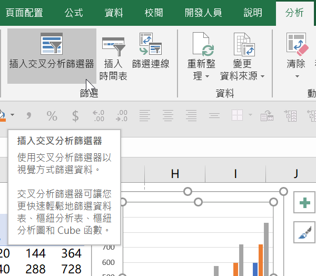Open 篩選連線 filter connections
Image resolution: width=316 pixels, height=276 pixels.
click(151, 51)
